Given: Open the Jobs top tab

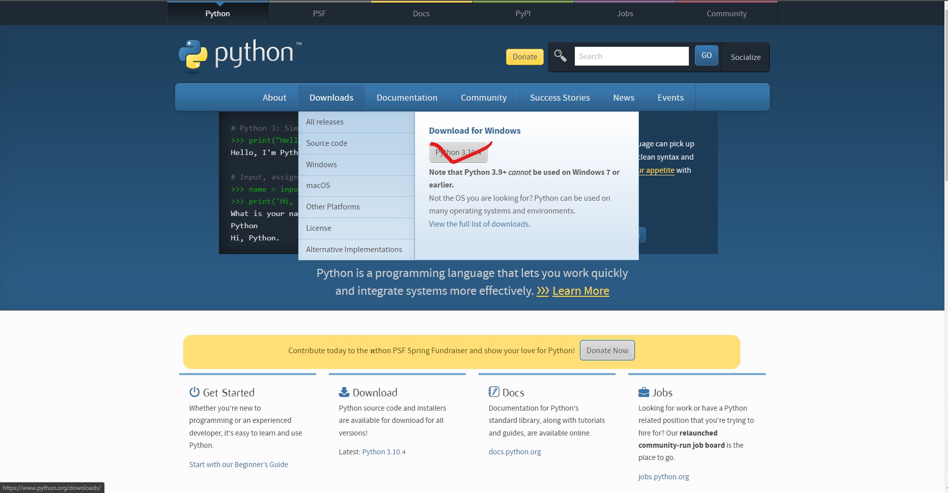Looking at the screenshot, I should click(x=625, y=13).
